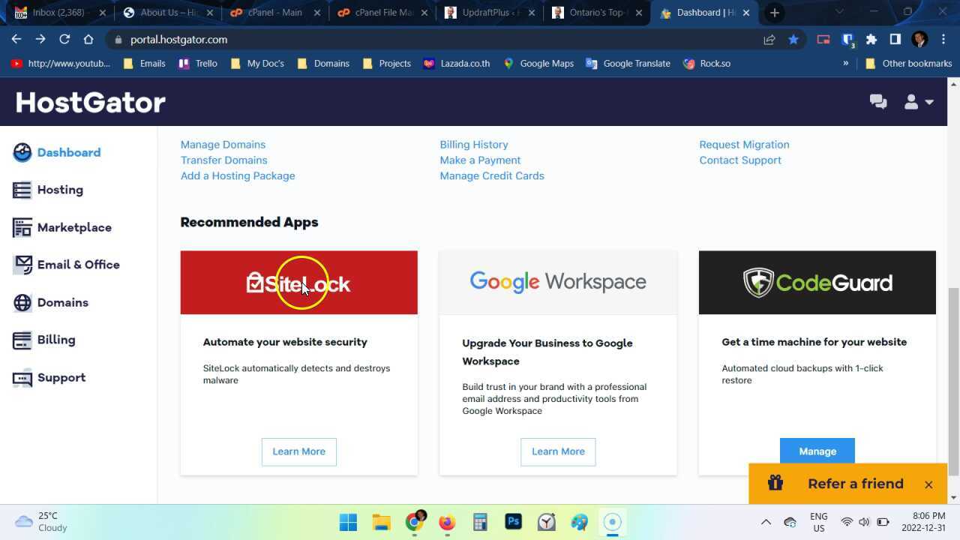The height and width of the screenshot is (540, 960).
Task: Open Make a Payment link
Action: (x=480, y=160)
